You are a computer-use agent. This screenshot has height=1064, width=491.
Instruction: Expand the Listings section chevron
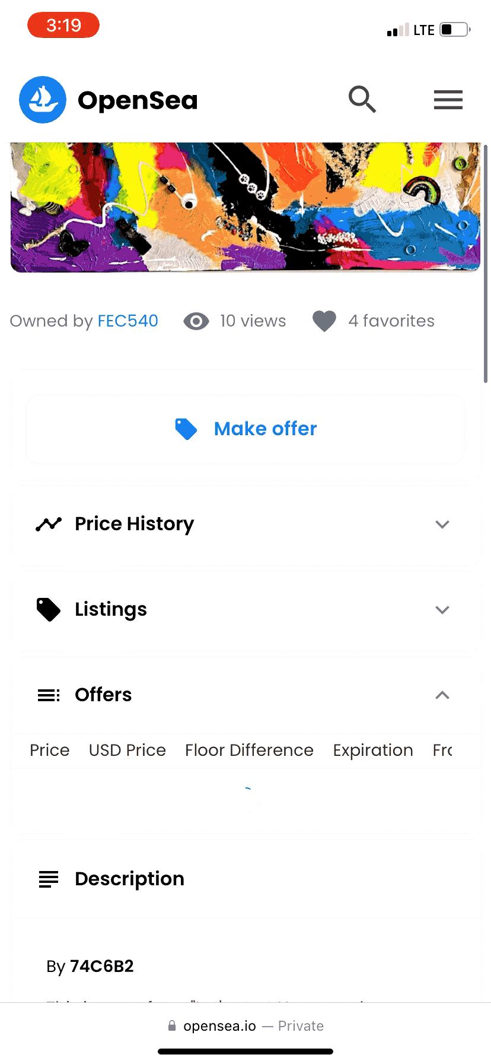442,610
